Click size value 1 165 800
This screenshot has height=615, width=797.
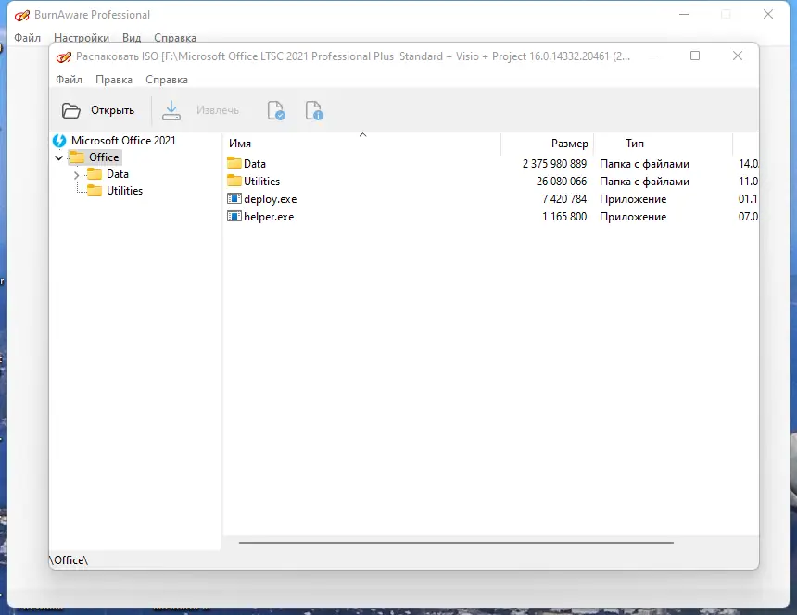pos(564,217)
